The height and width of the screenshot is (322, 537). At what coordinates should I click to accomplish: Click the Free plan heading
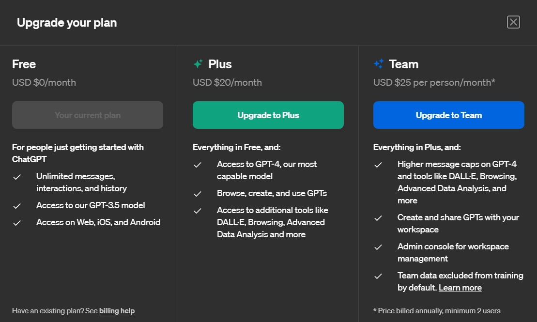click(x=24, y=64)
